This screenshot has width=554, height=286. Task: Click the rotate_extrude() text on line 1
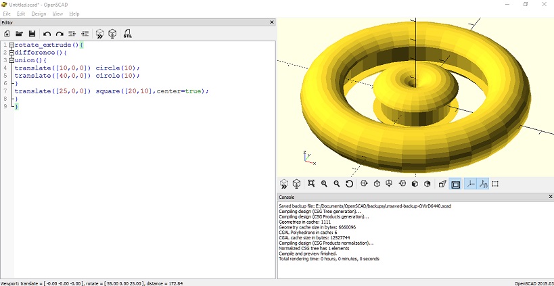(x=46, y=45)
